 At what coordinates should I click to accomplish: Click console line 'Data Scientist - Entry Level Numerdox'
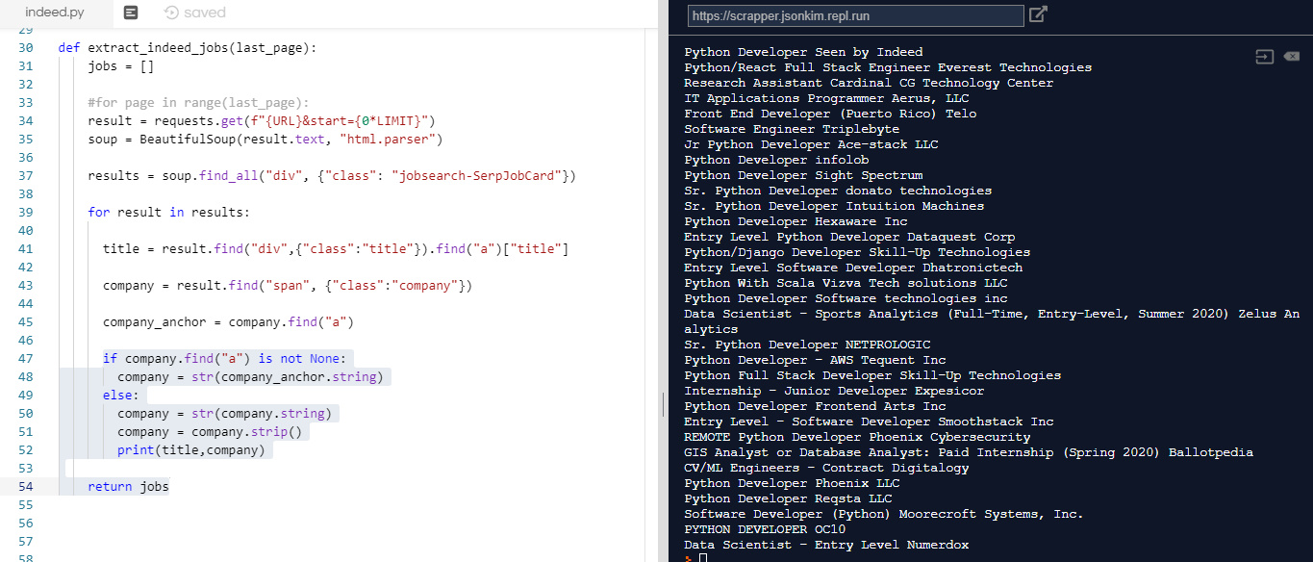826,545
